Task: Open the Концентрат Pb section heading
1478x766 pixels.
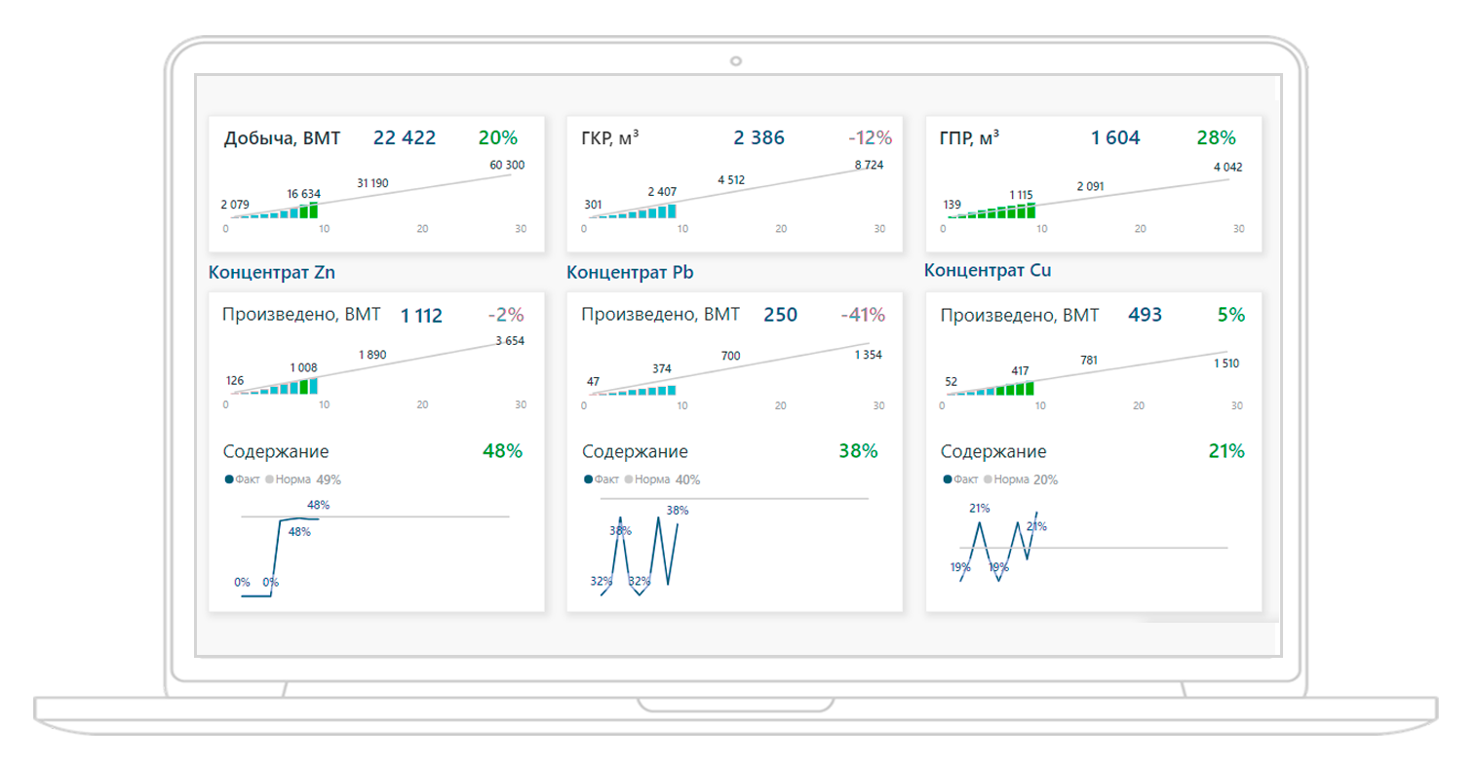Action: tap(630, 272)
